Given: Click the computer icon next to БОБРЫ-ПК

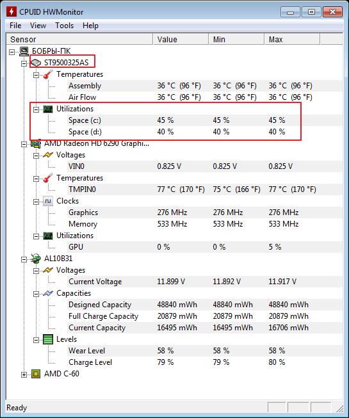Looking at the screenshot, I should 24,51.
